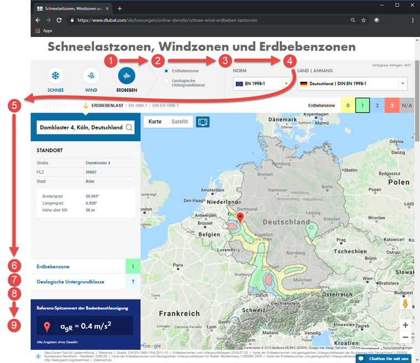
Task: Open fullscreen map view icon
Action: [x=203, y=122]
